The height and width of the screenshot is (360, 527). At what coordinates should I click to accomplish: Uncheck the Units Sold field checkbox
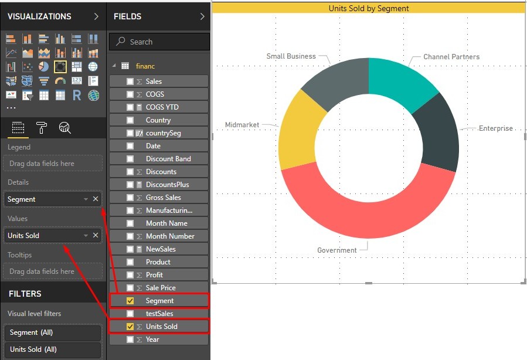(130, 327)
